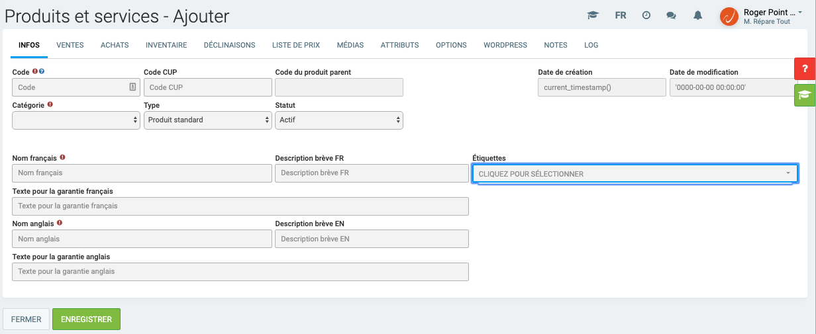
Task: Click the red question mark help button
Action: pyautogui.click(x=805, y=68)
